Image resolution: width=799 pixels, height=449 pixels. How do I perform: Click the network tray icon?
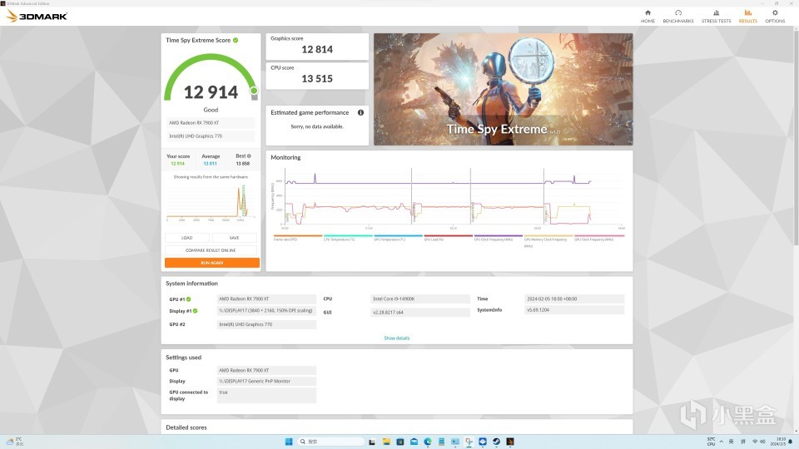[x=755, y=442]
